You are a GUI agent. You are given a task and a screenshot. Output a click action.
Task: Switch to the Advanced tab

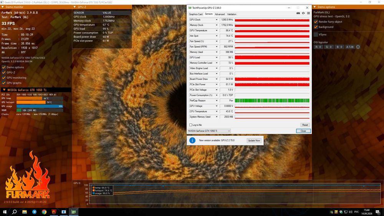point(220,14)
